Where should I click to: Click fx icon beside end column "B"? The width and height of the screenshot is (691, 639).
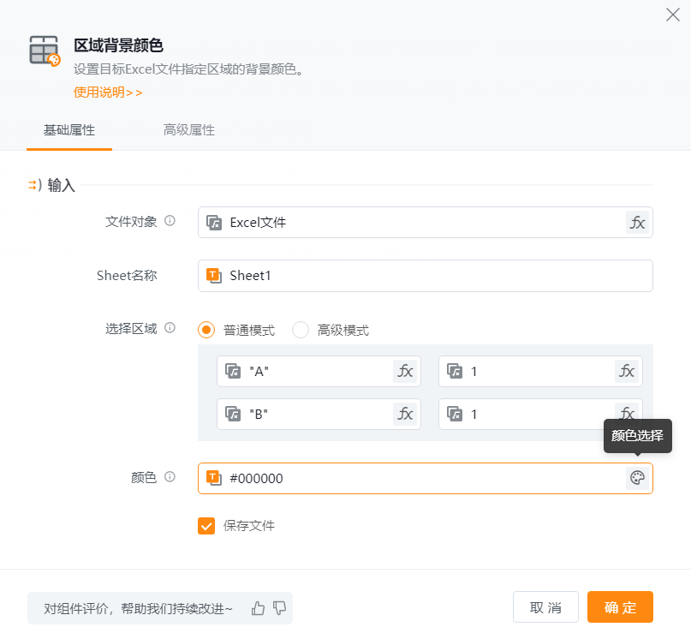point(405,414)
